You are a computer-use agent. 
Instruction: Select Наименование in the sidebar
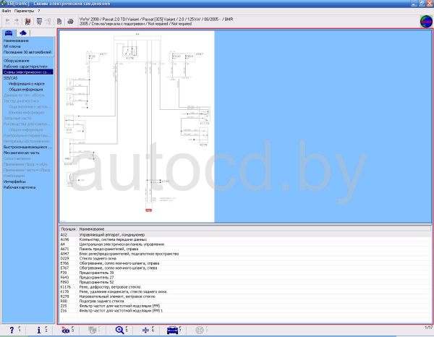16,40
